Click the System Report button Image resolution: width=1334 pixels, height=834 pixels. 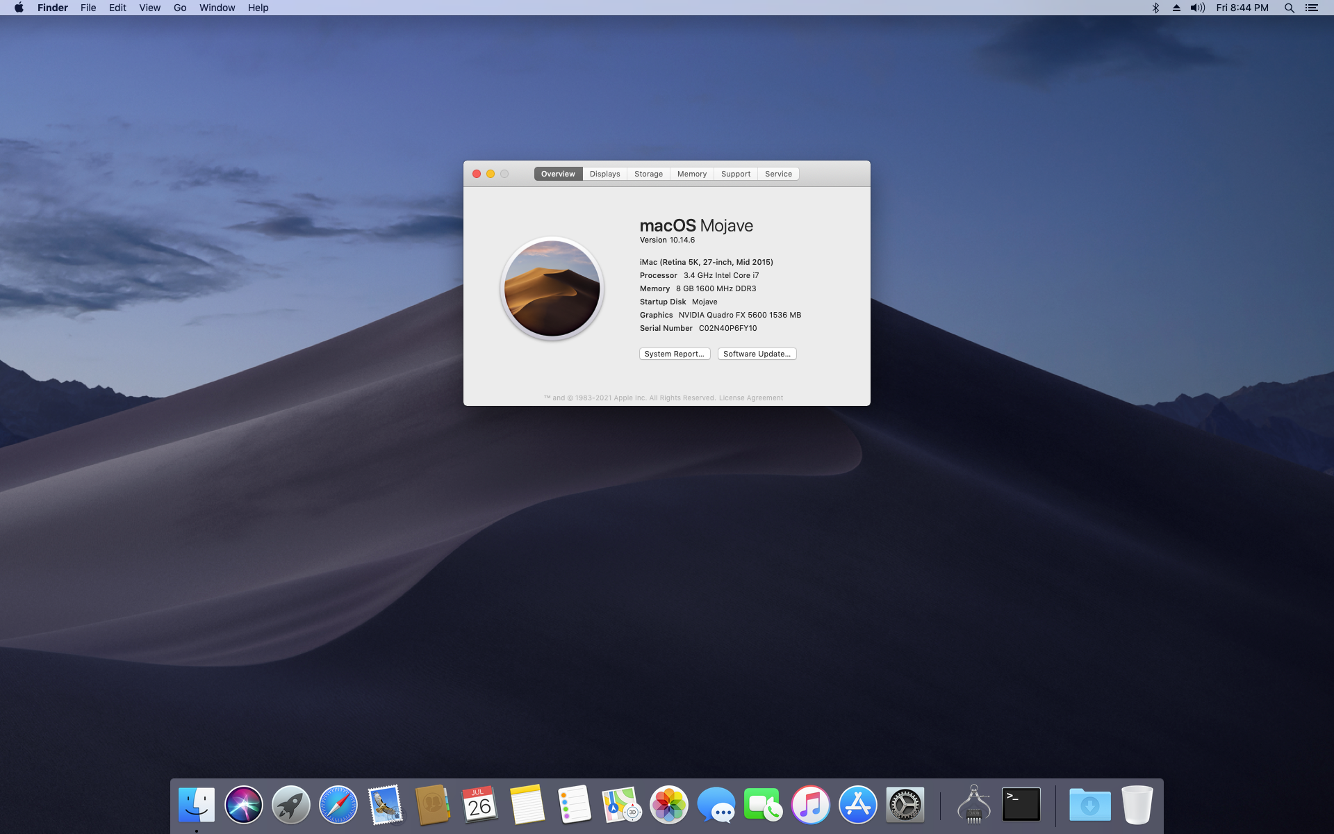coord(674,354)
